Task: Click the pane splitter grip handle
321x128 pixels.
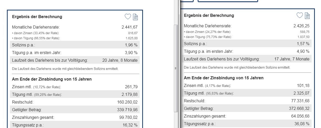Action: click(176, 68)
